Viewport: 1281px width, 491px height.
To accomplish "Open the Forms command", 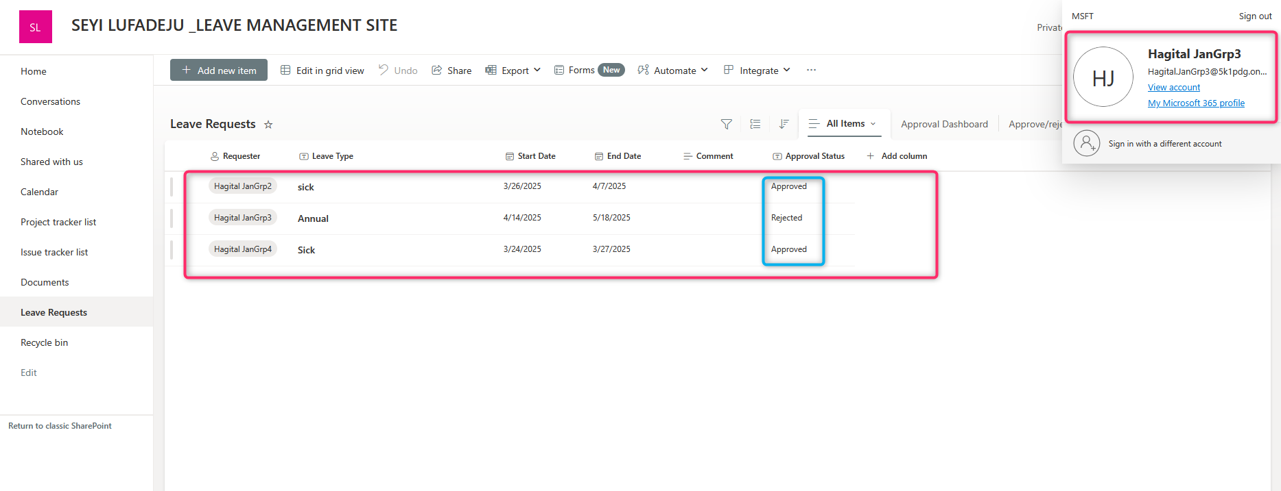I will point(589,70).
